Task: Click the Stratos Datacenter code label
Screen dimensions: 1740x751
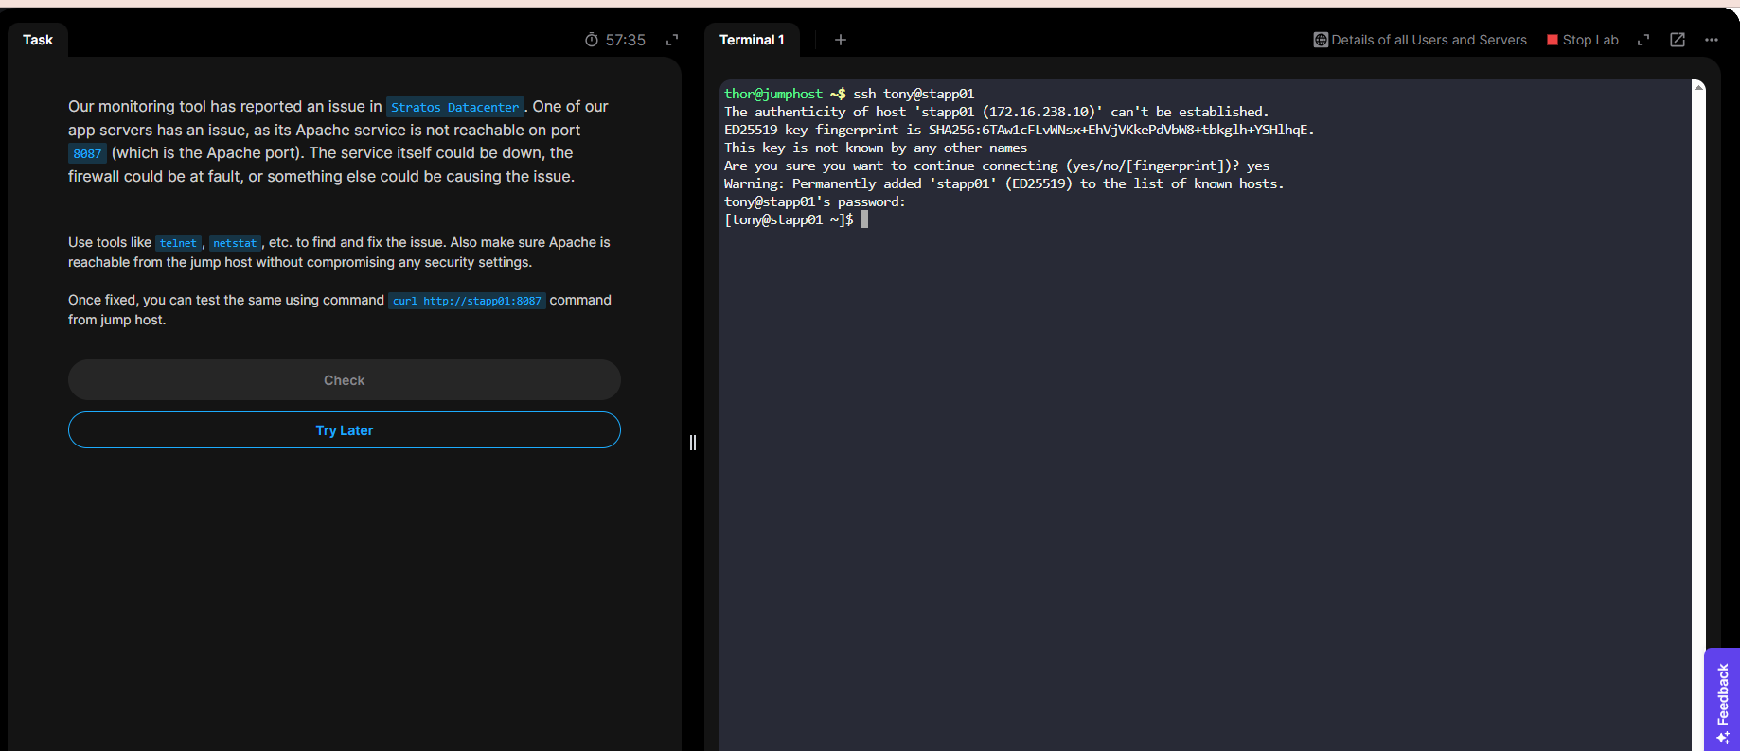Action: (455, 108)
